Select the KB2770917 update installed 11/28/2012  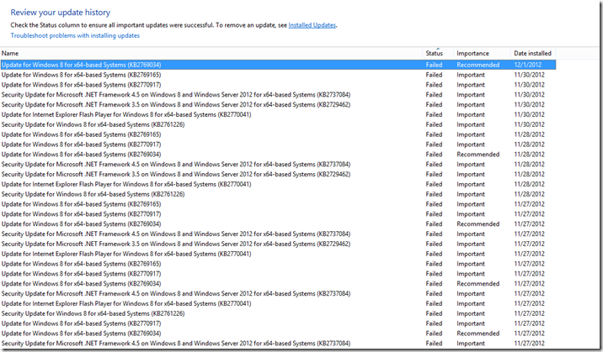pyautogui.click(x=278, y=144)
